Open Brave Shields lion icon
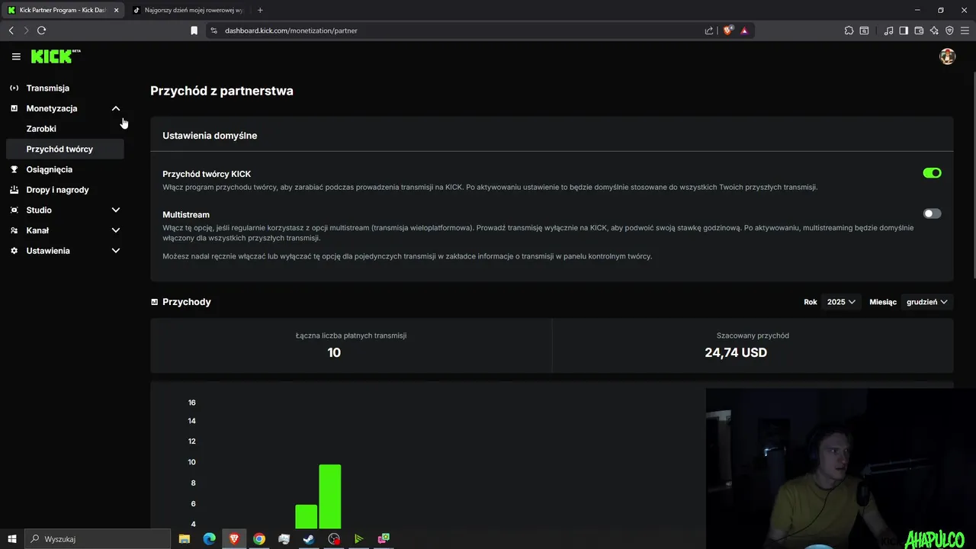This screenshot has height=549, width=976. tap(728, 30)
